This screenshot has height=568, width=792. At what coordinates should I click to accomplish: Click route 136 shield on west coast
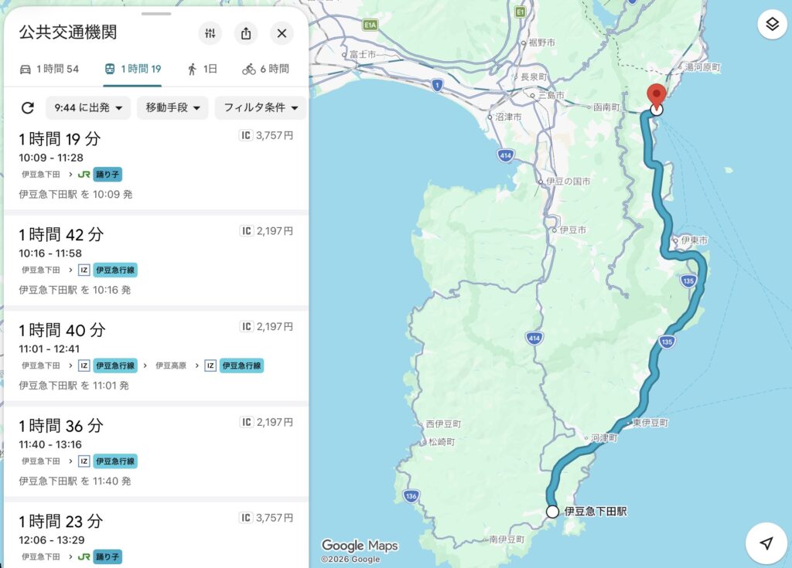pos(411,496)
